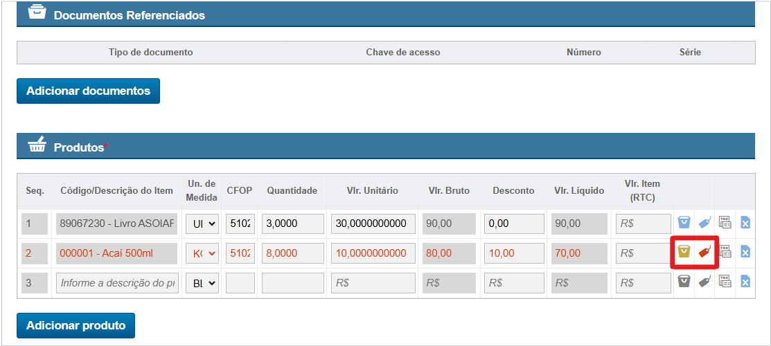
Task: Click the Vlr. Unitário field in row 1
Action: click(x=373, y=224)
